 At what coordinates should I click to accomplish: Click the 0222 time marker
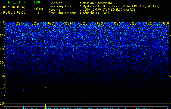[x=35, y=23]
